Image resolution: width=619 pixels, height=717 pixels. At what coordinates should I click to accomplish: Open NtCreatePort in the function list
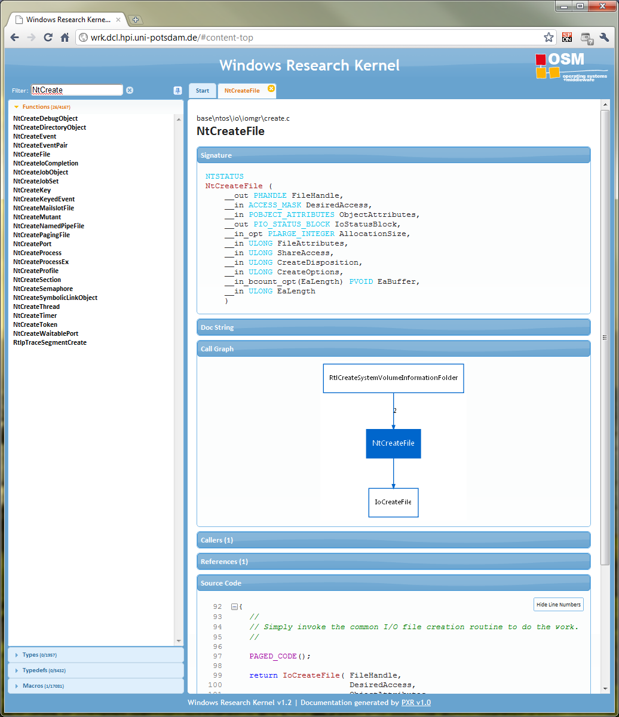click(x=32, y=244)
